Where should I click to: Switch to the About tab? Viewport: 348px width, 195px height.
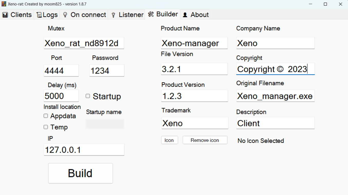[195, 15]
